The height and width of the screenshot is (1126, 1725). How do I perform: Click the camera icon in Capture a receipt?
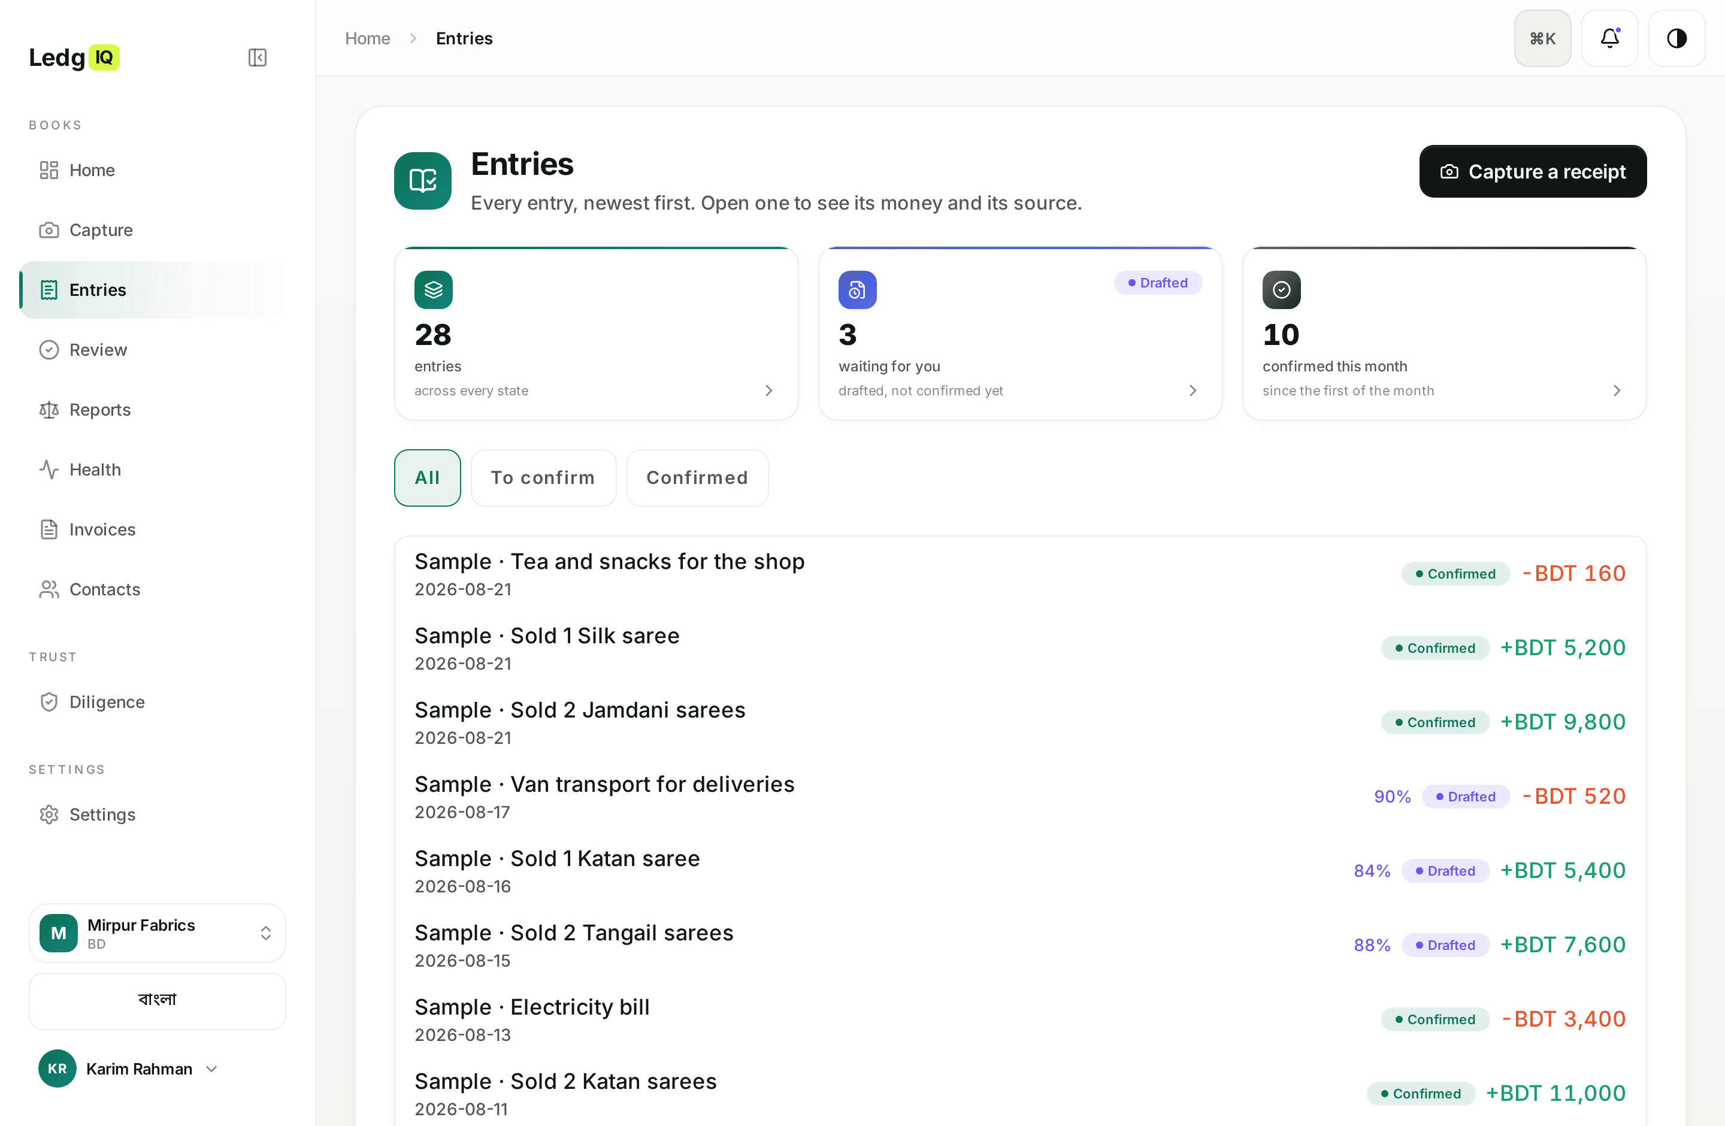pos(1449,172)
